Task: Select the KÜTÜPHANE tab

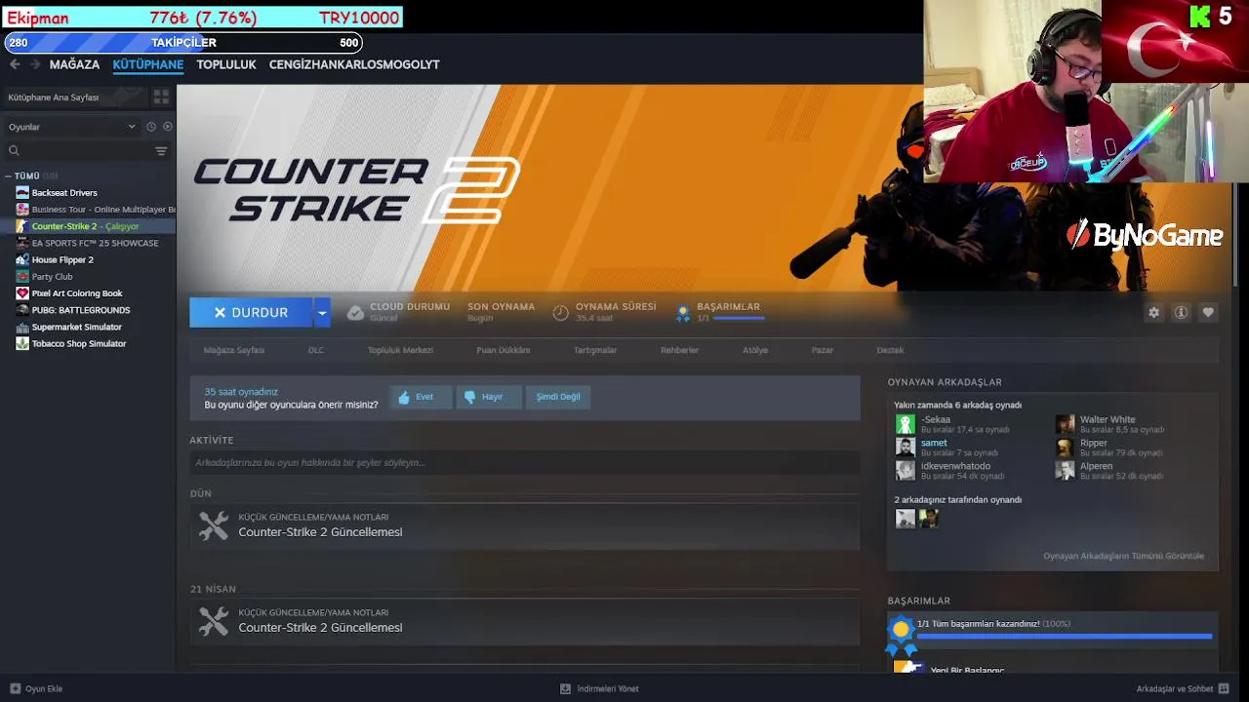Action: 148,64
